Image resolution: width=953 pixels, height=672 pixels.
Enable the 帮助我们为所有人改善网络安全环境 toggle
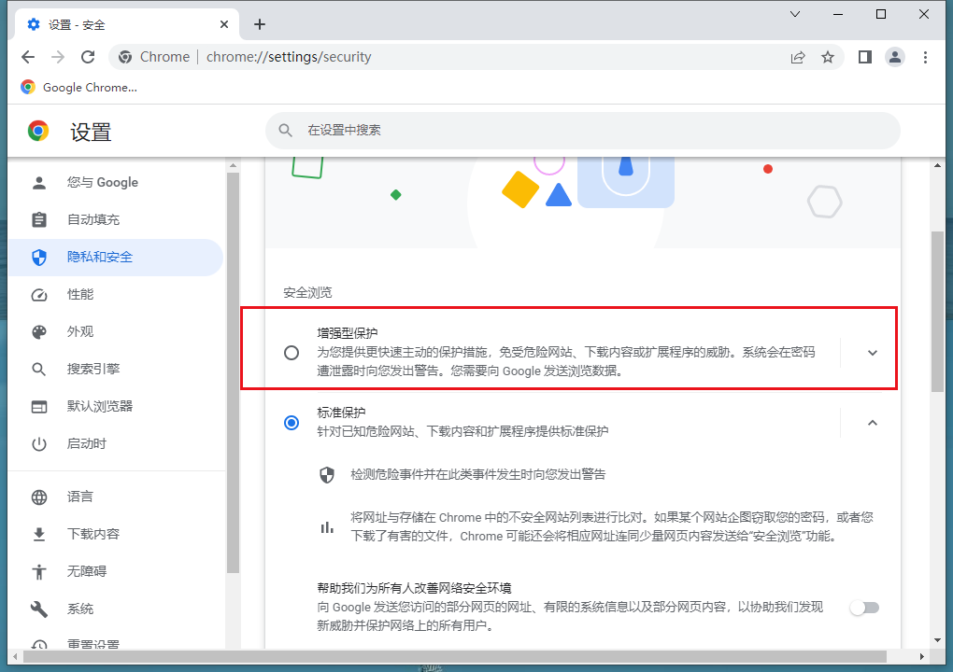(864, 607)
